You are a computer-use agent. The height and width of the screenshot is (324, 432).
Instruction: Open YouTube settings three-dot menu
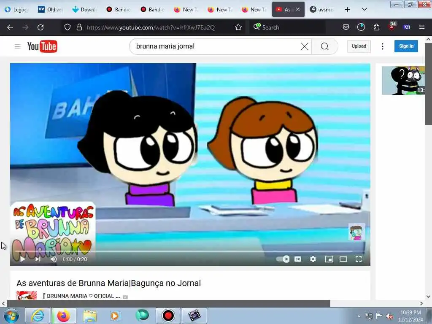(382, 46)
